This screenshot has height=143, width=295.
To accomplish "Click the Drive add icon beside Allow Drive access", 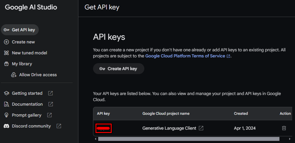I will tap(14, 75).
